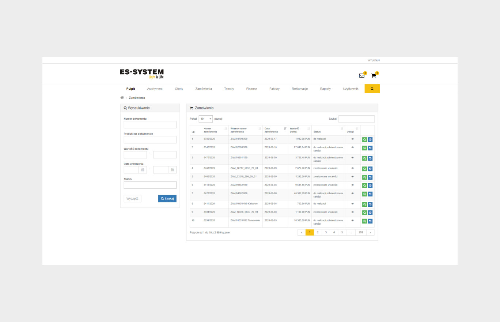Go to page 299 in pagination
The image size is (500, 322).
click(x=361, y=232)
